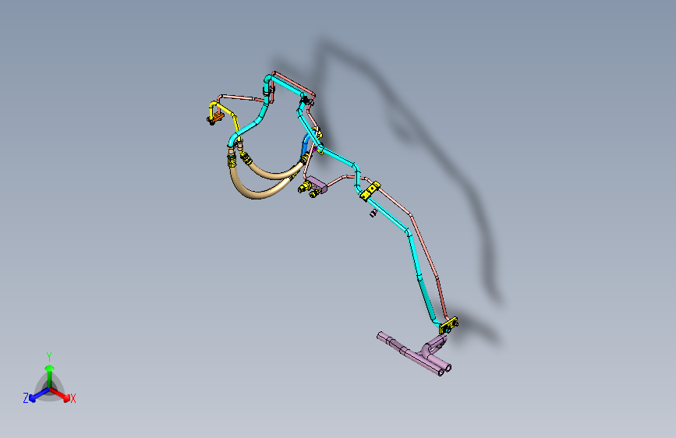The width and height of the screenshot is (676, 438).
Task: Select the purple T-shaped manifold pipe
Action: click(x=416, y=354)
